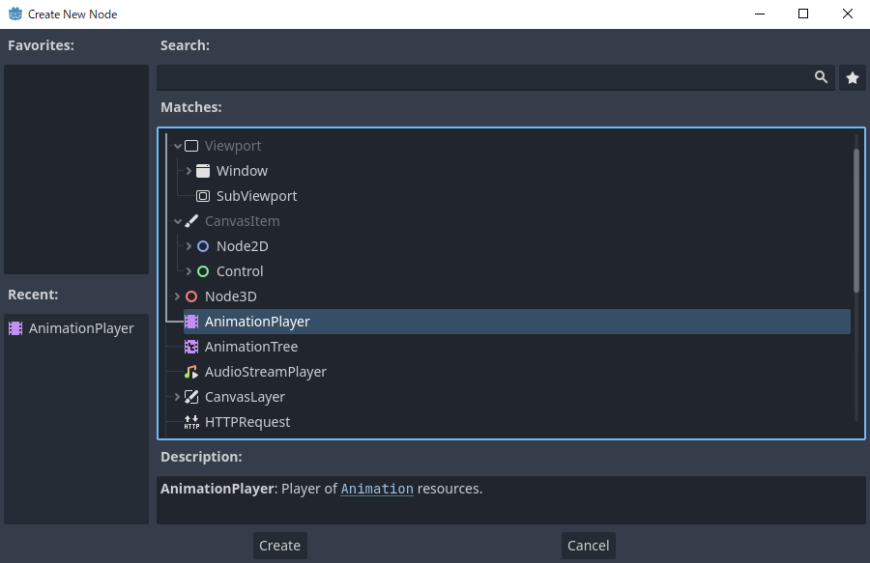Toggle the favorites star filter
This screenshot has width=870, height=563.
[852, 77]
